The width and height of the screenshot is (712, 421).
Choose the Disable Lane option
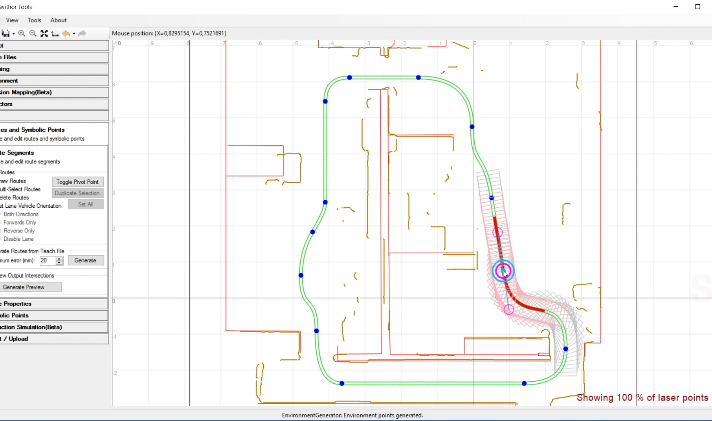coord(18,239)
